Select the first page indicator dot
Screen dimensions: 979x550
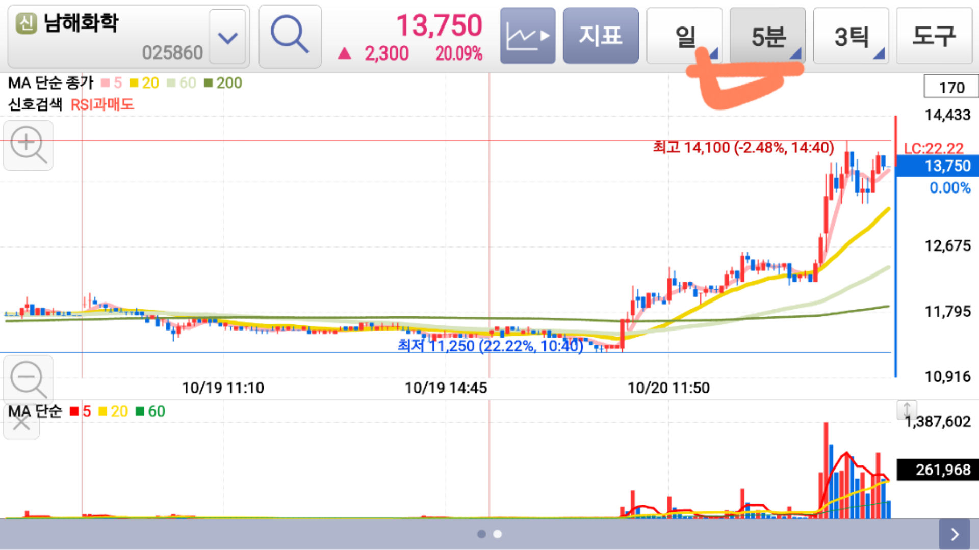481,534
